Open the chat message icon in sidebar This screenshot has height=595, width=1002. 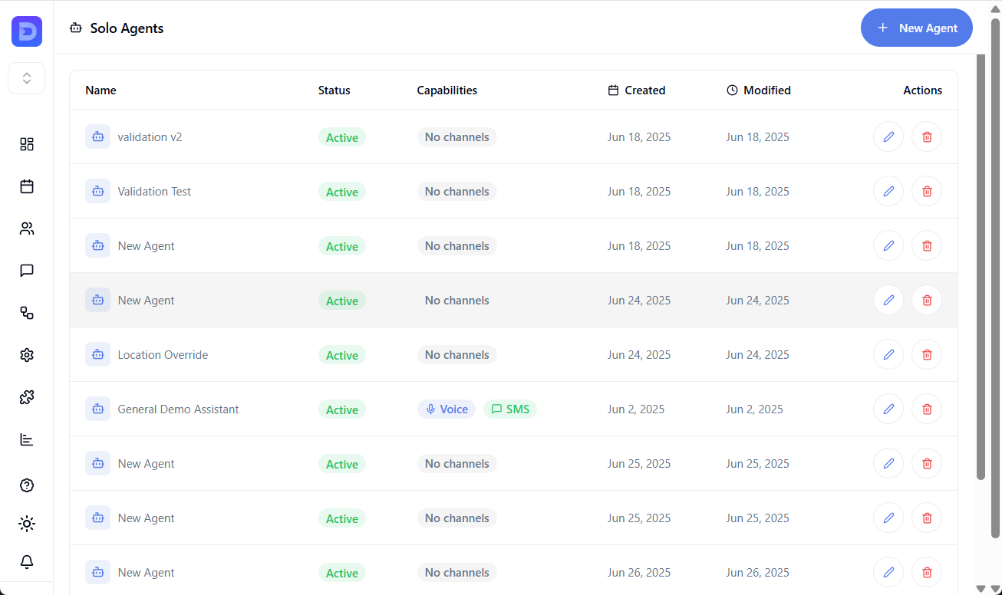[x=27, y=271]
